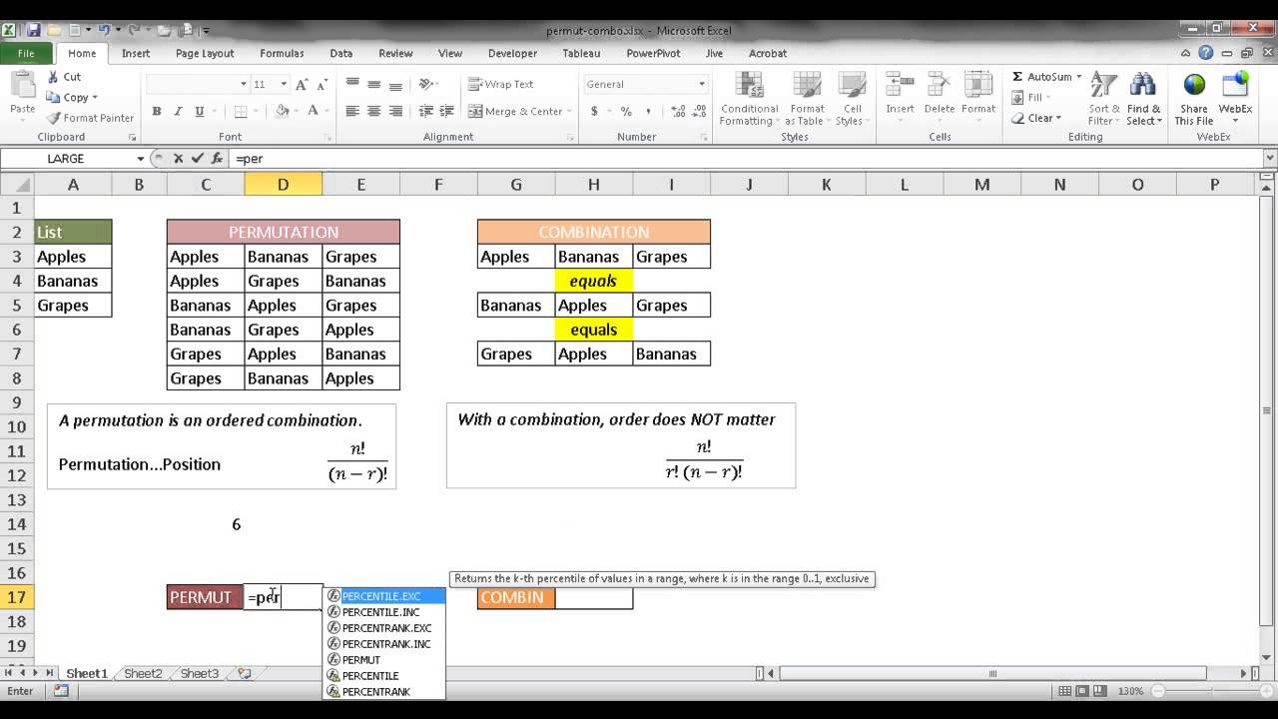The image size is (1278, 719).
Task: Toggle Italic formatting
Action: [x=179, y=112]
